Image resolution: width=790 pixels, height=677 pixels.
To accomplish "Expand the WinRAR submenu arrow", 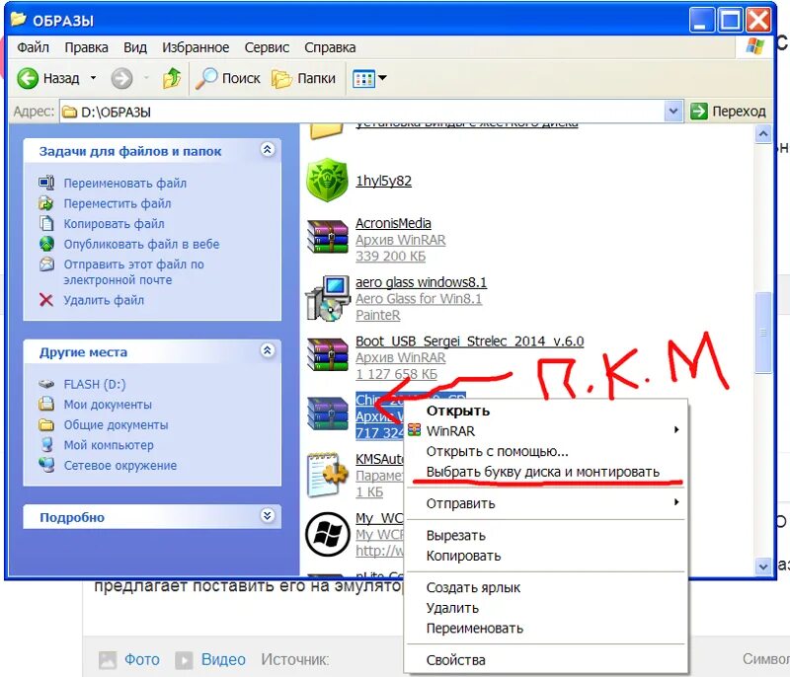I will [676, 429].
